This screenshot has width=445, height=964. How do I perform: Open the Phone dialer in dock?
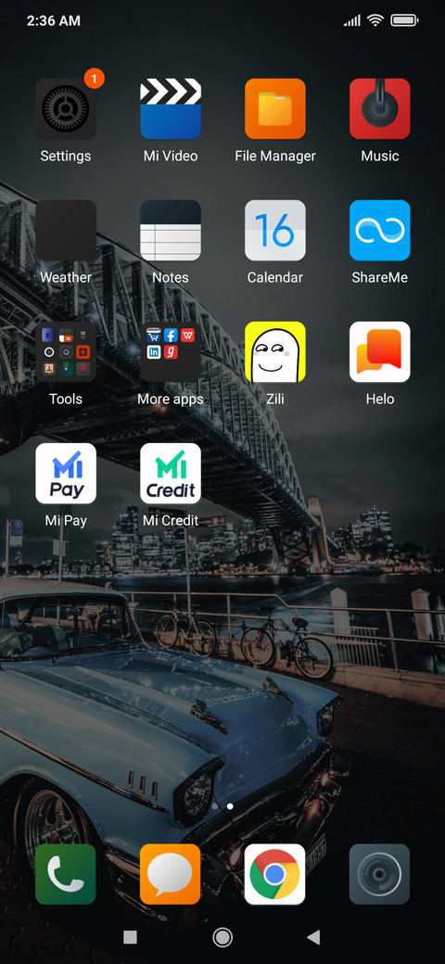(66, 873)
